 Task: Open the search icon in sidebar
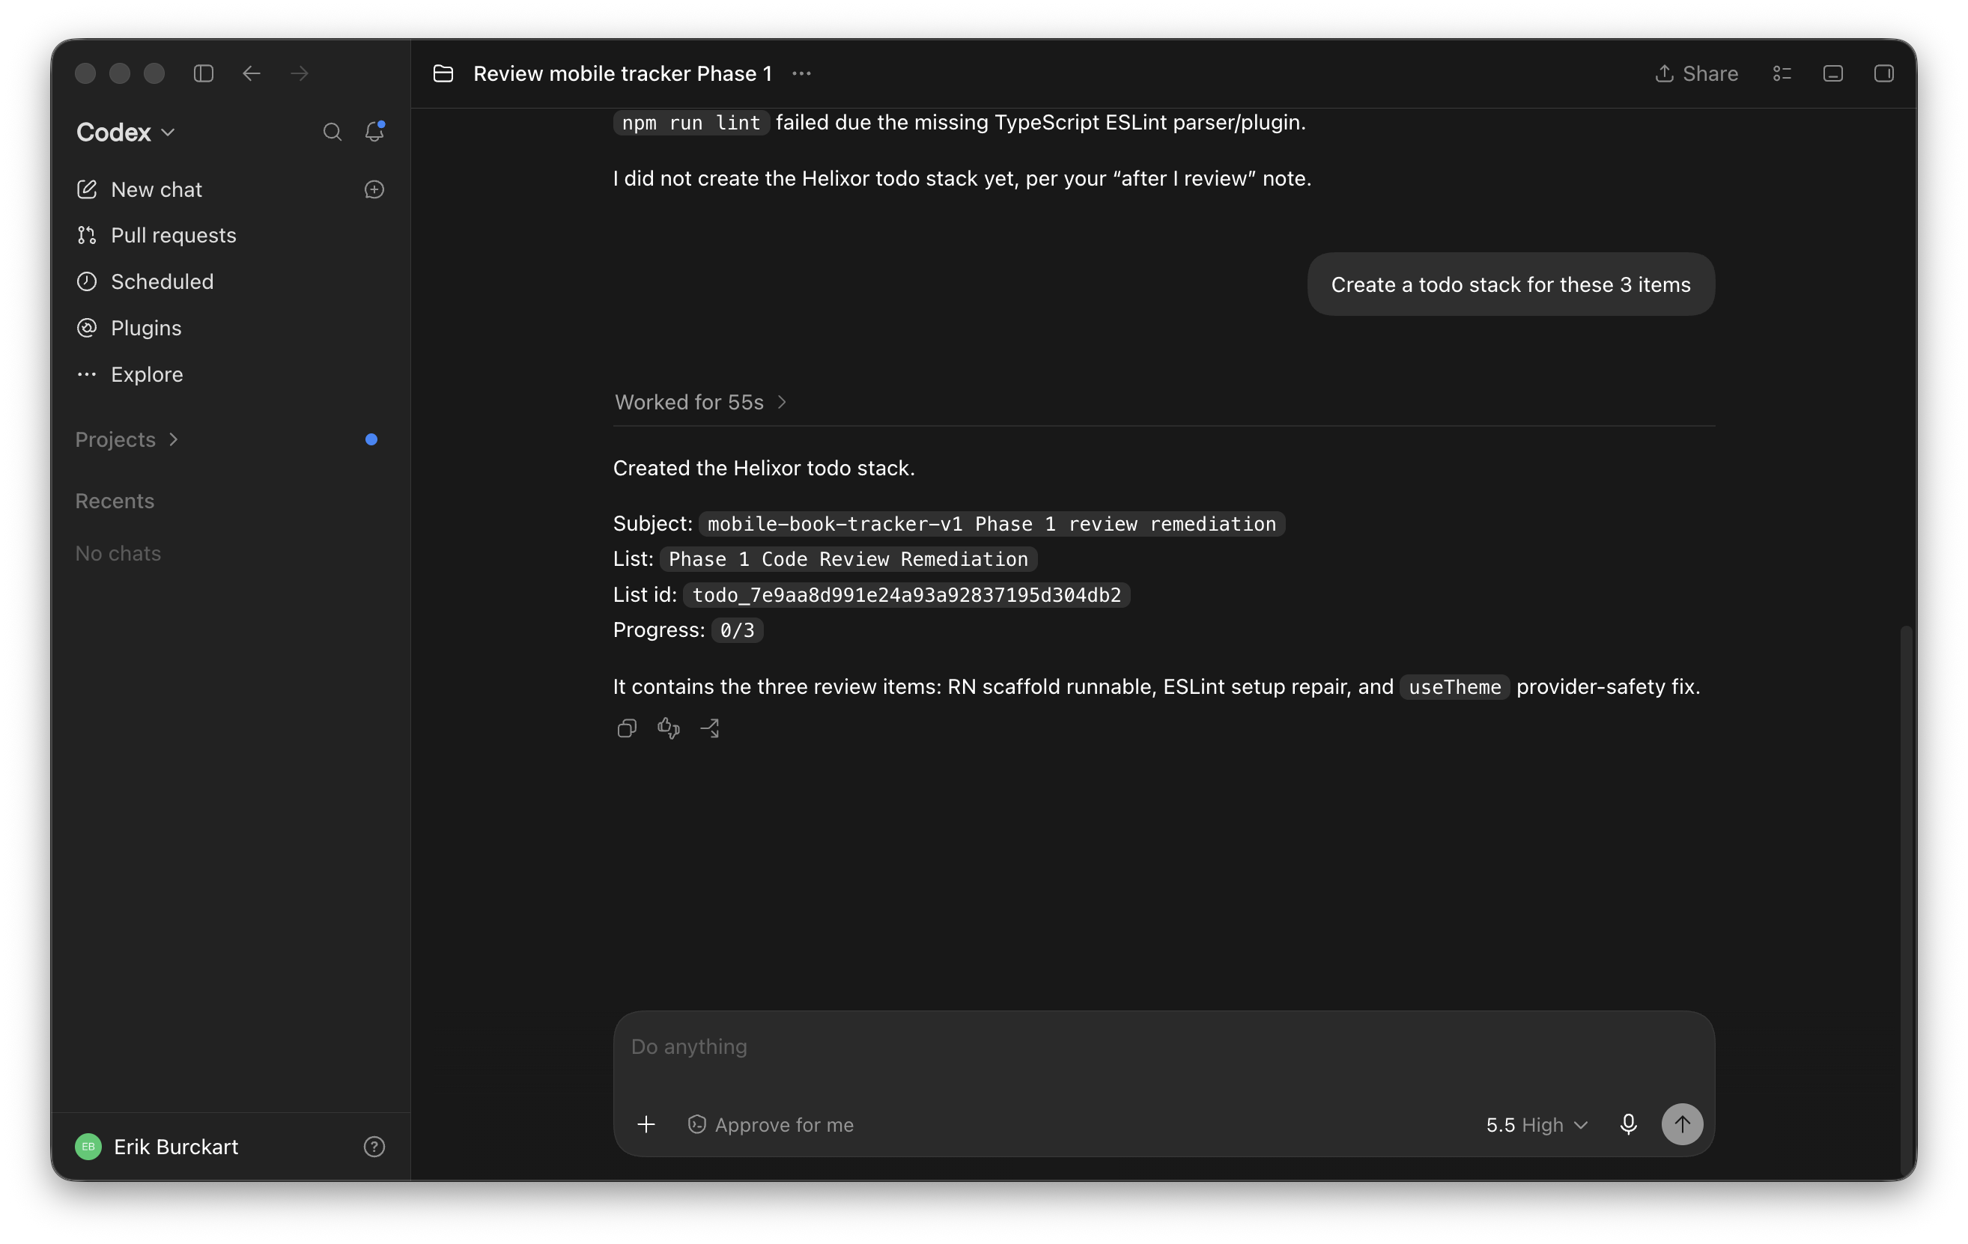click(x=332, y=132)
